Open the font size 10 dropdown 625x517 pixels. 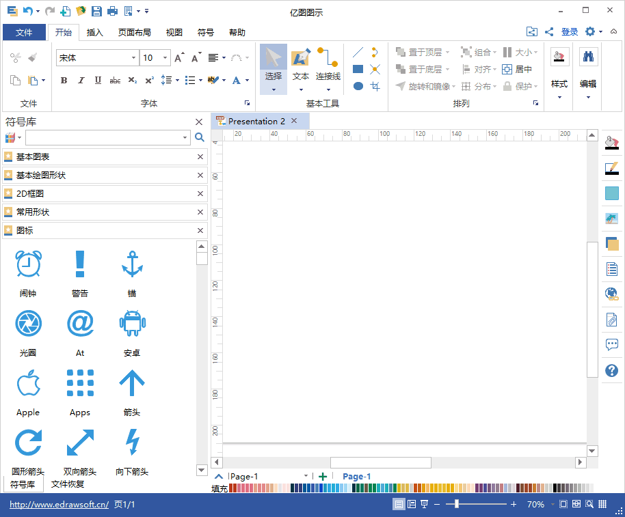coord(165,58)
